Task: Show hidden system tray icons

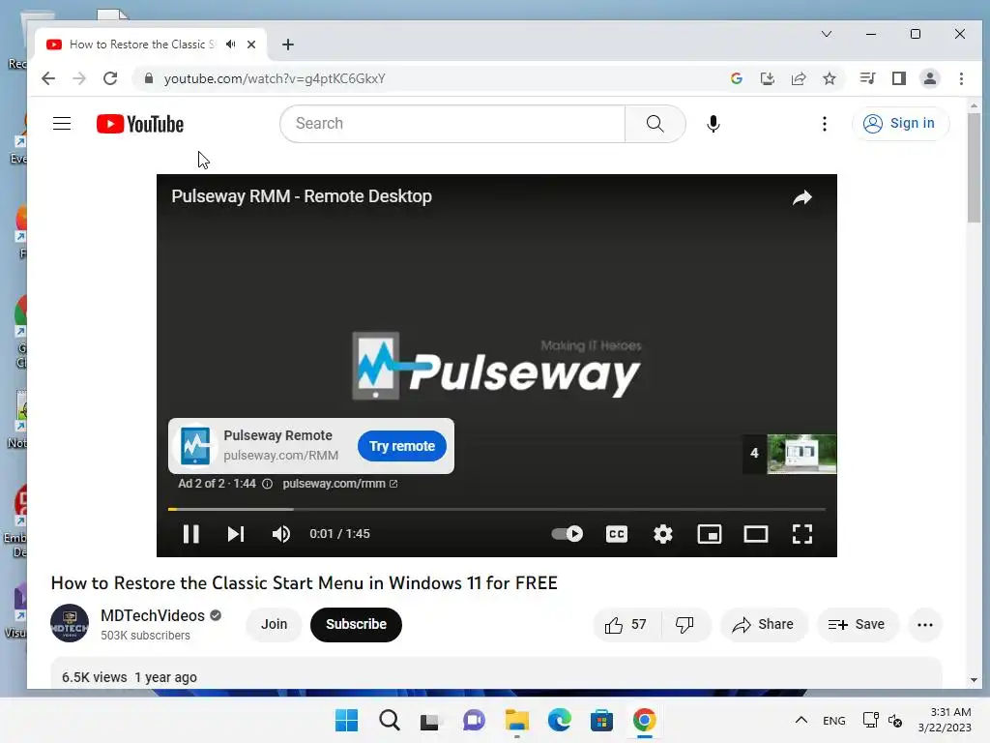Action: (801, 720)
